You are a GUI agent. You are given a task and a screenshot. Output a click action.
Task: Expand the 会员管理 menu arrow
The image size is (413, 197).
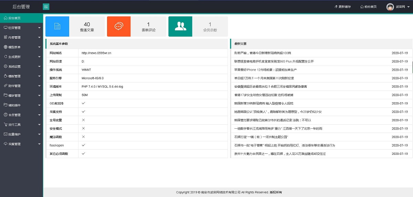pos(39,115)
